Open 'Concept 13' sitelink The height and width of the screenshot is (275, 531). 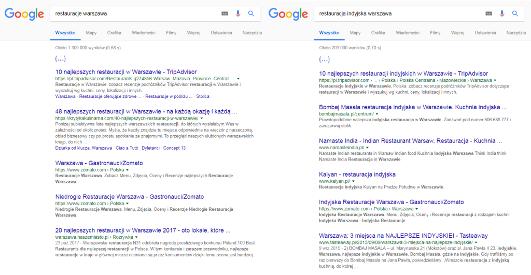[174, 148]
